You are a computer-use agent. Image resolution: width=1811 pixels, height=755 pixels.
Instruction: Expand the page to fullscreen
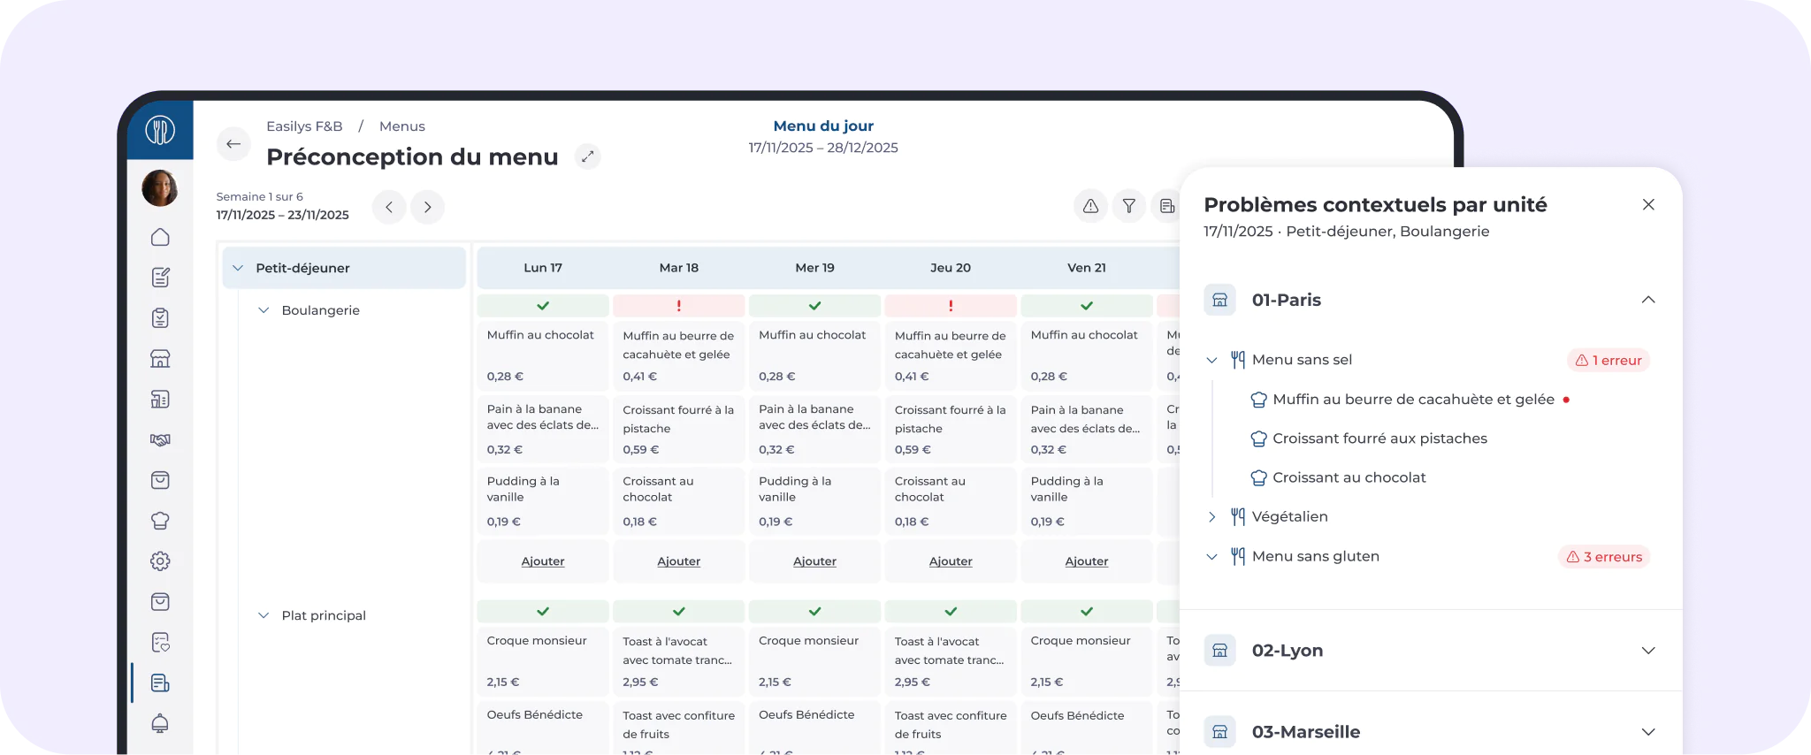[587, 157]
